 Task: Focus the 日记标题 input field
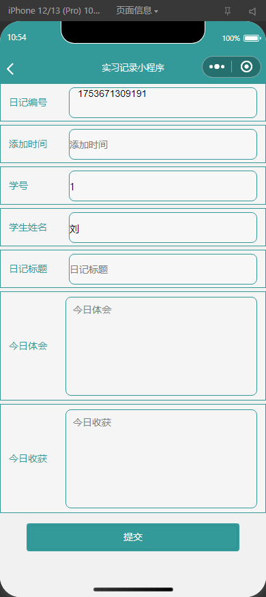[163, 270]
